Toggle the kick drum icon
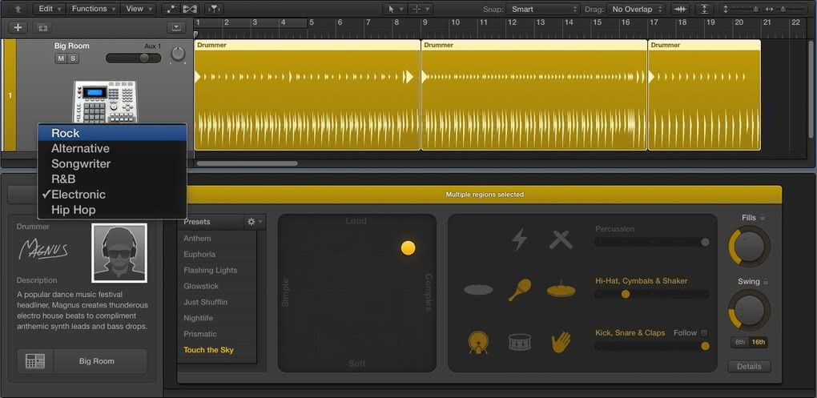 pyautogui.click(x=478, y=342)
